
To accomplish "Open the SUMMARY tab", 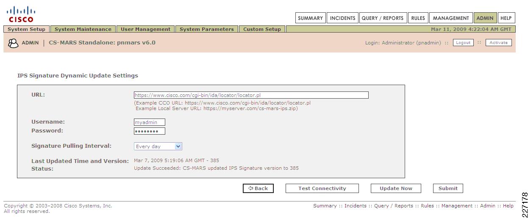I will pyautogui.click(x=311, y=18).
